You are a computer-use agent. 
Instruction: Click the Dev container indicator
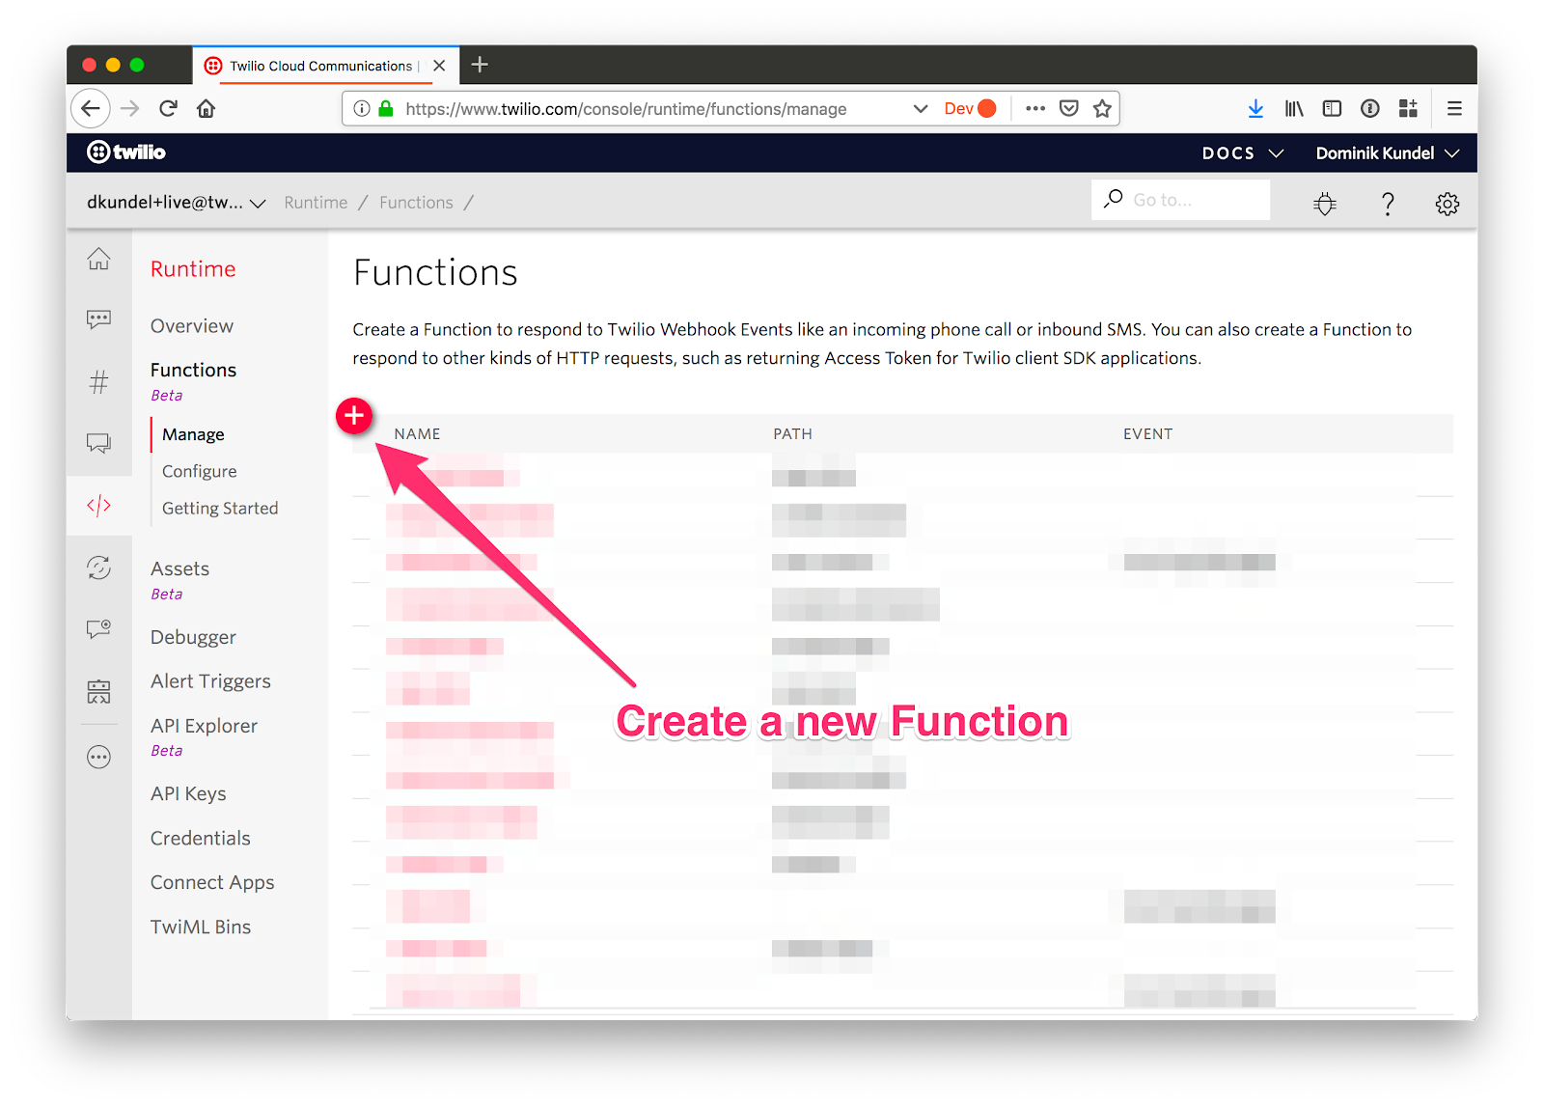tap(970, 108)
